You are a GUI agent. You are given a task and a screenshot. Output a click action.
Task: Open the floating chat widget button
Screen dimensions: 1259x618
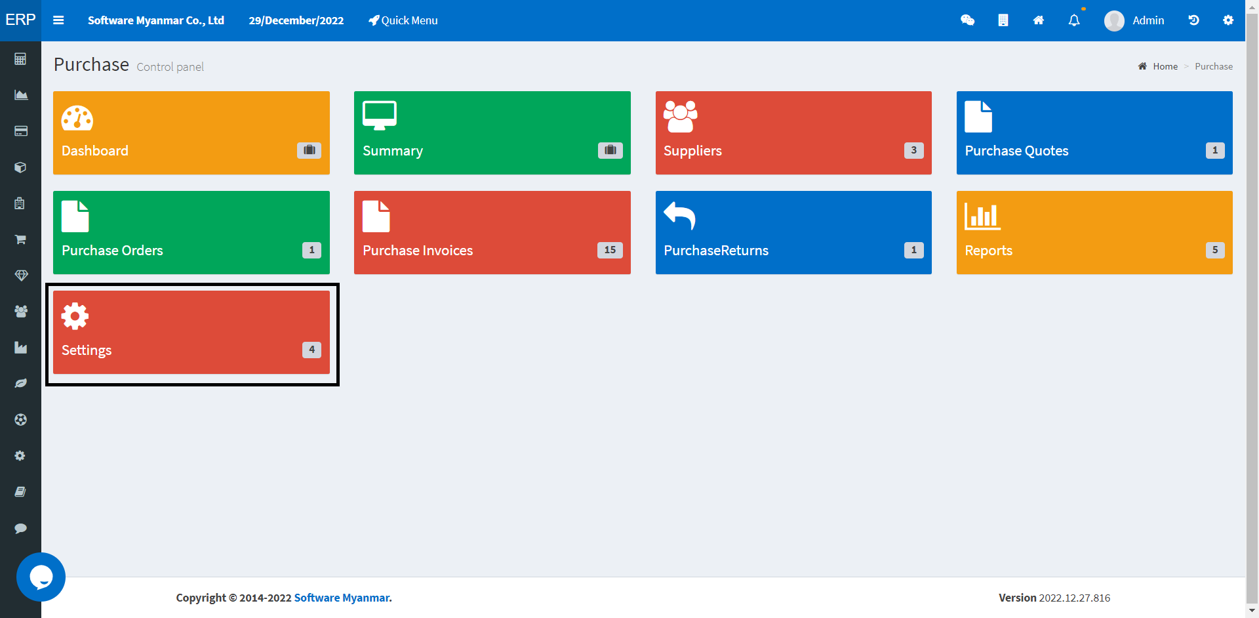(41, 577)
